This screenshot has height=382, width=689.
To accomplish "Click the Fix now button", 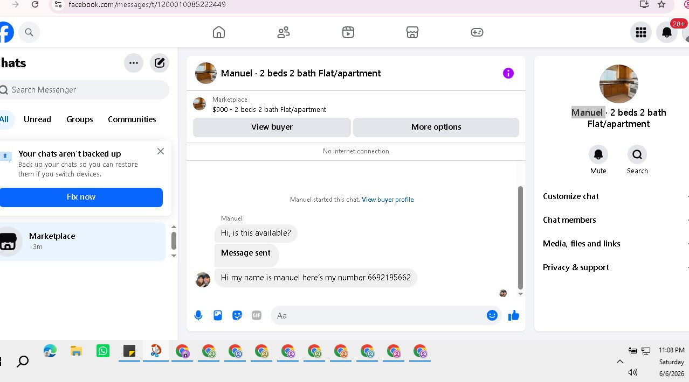I will (x=81, y=197).
